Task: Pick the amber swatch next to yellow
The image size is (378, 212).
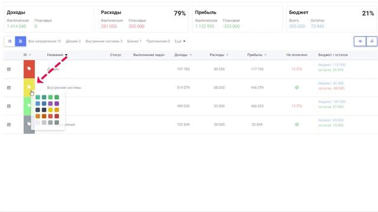Action: pyautogui.click(x=57, y=110)
